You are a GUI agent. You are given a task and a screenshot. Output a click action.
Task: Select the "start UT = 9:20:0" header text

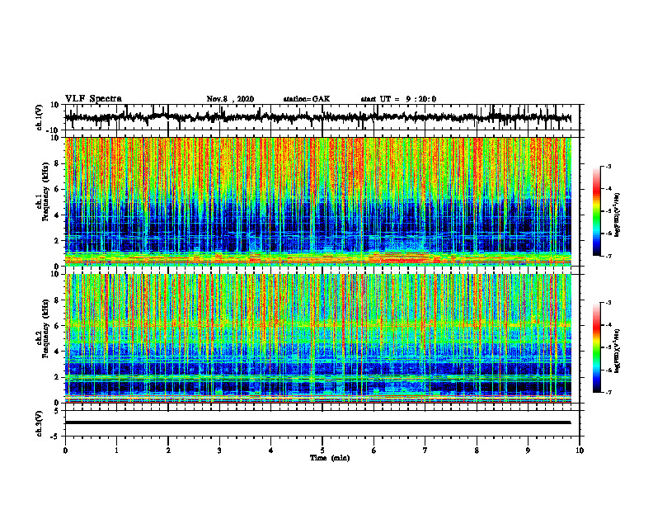tap(398, 99)
